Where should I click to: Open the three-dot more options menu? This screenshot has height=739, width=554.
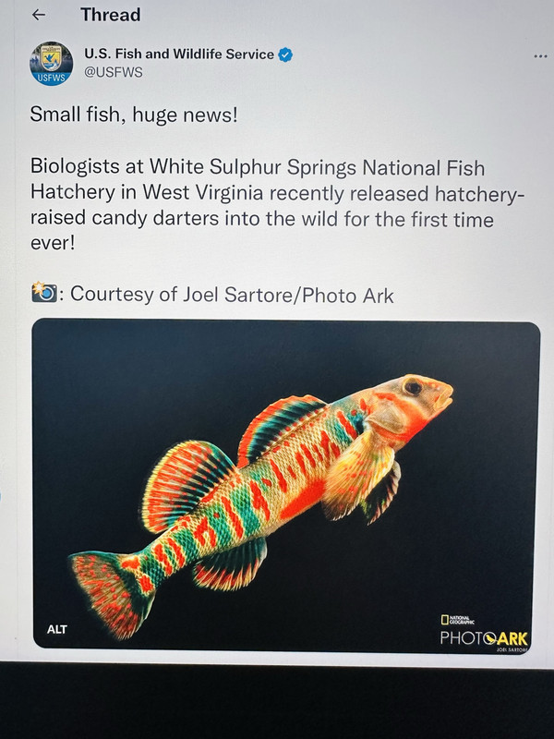tap(540, 56)
